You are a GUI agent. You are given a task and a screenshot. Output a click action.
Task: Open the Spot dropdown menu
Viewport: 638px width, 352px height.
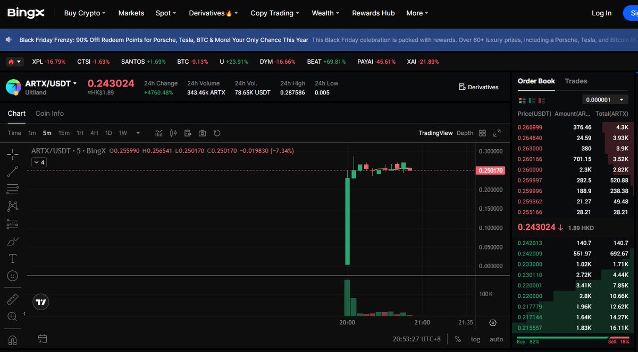pyautogui.click(x=166, y=13)
